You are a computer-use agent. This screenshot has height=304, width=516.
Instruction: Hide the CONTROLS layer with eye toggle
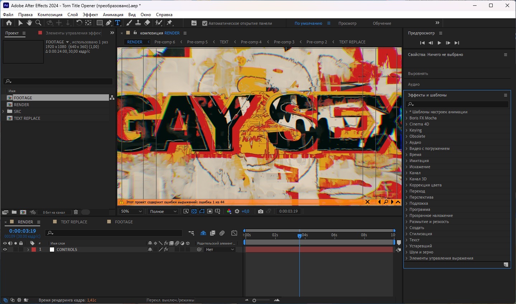click(x=5, y=250)
